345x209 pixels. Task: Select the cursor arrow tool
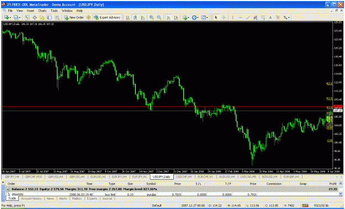coord(216,18)
